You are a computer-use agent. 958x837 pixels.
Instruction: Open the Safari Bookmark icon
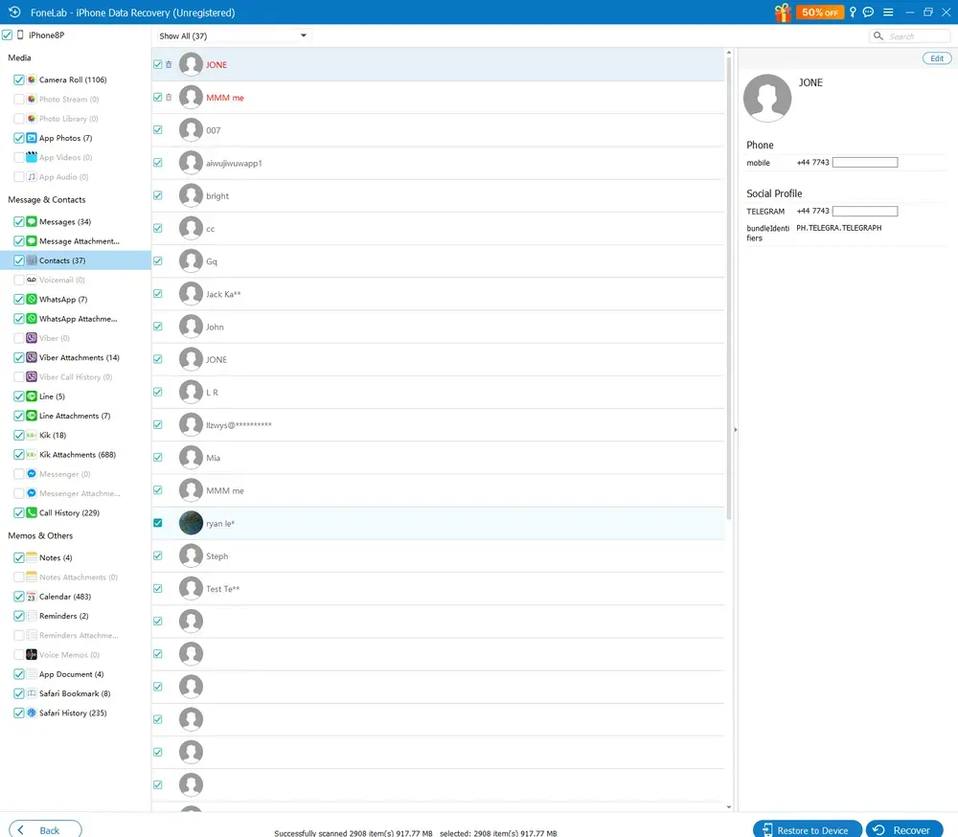[32, 693]
